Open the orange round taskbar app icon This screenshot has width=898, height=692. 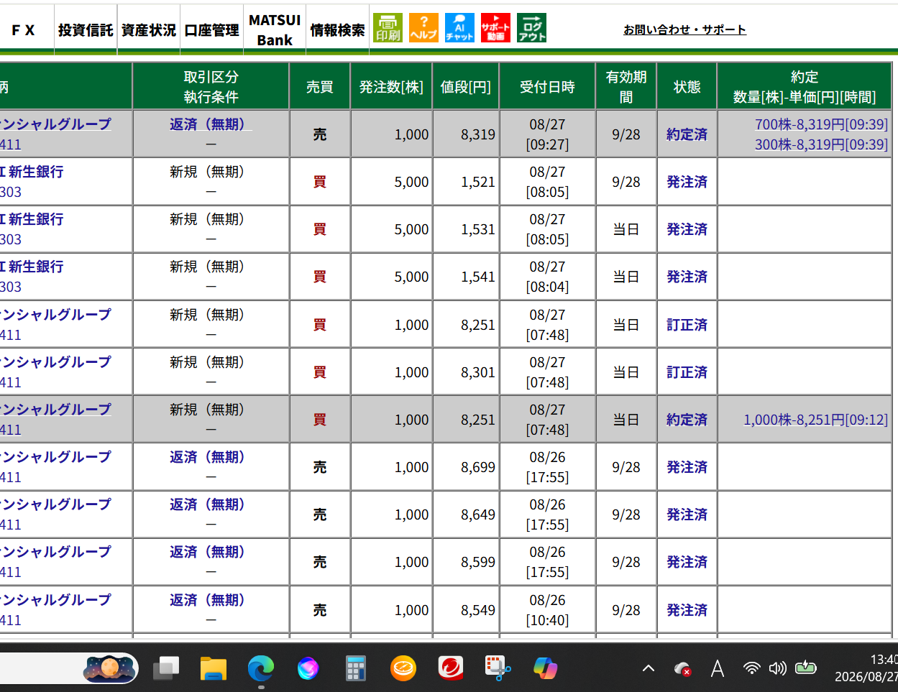pyautogui.click(x=403, y=668)
